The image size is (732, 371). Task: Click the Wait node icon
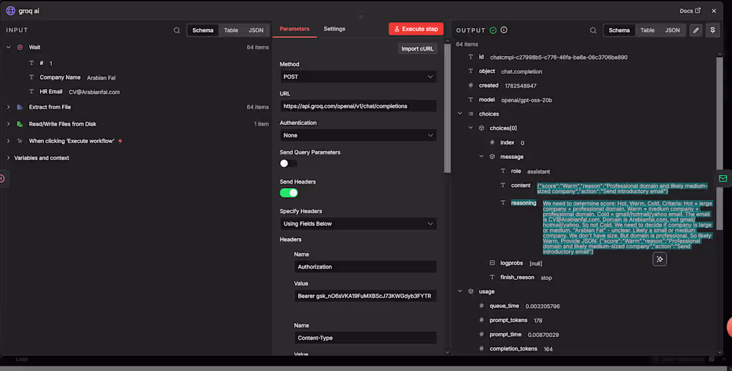click(x=20, y=47)
